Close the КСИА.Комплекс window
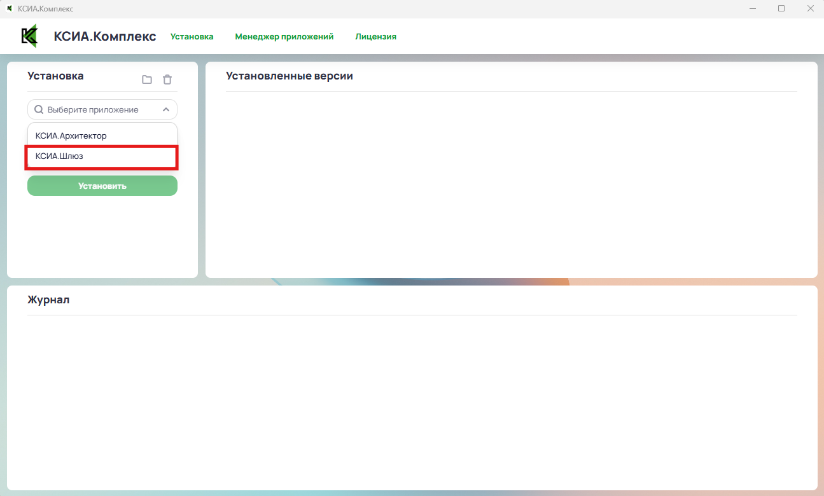 tap(810, 8)
